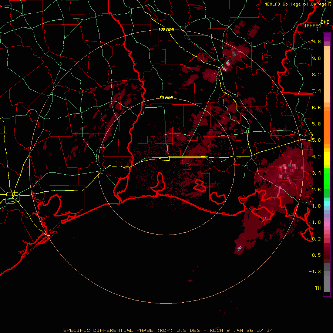Click the NEXLAB-College of DuPage credit text

coord(295,4)
